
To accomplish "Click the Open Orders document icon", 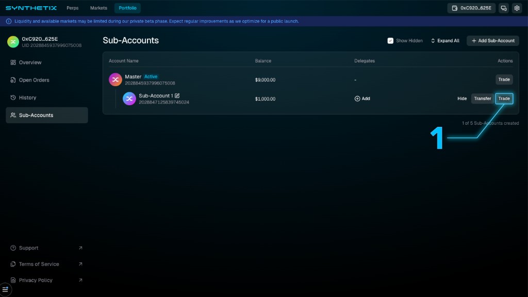I will (13, 80).
